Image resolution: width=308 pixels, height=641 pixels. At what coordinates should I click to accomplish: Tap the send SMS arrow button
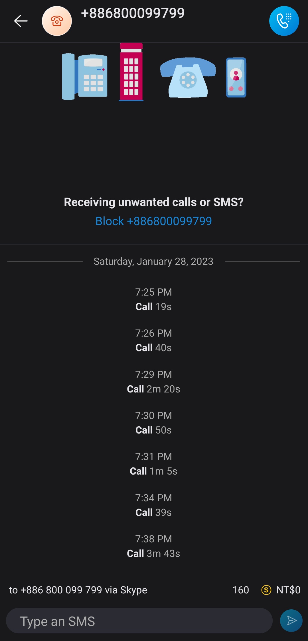(291, 620)
